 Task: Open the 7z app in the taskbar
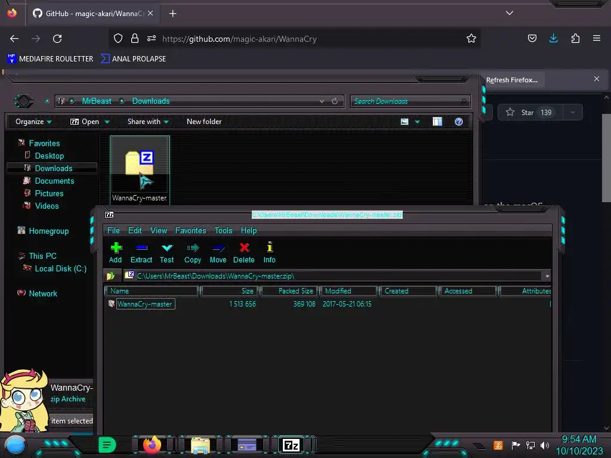click(291, 445)
